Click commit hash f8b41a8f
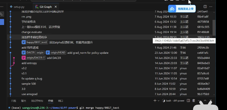The image size is (227, 110). click(x=203, y=17)
